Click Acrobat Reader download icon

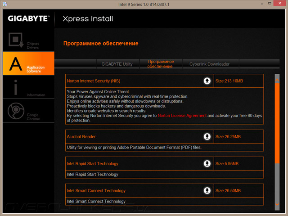click(x=207, y=136)
